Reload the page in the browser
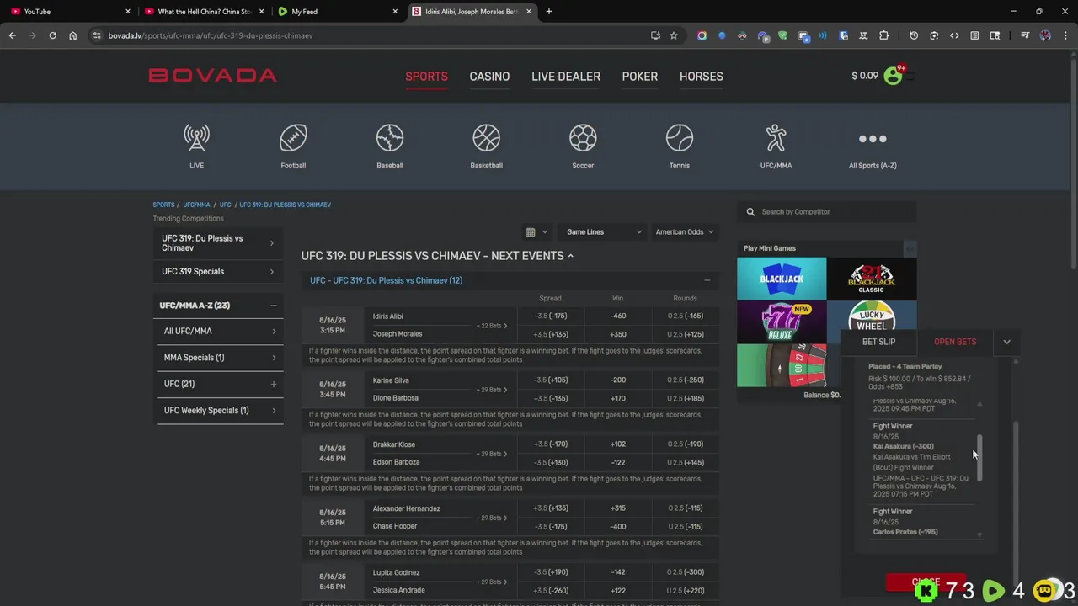 [x=52, y=35]
